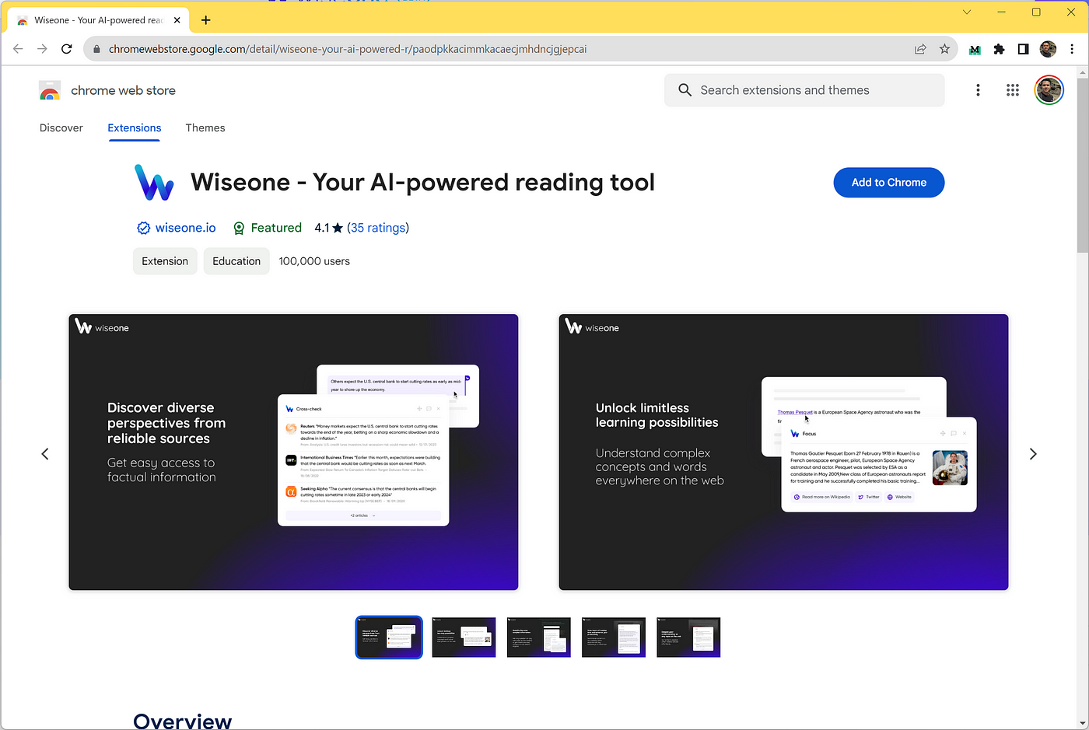The width and height of the screenshot is (1089, 730).
Task: Add Wiseone to Chrome
Action: (889, 183)
